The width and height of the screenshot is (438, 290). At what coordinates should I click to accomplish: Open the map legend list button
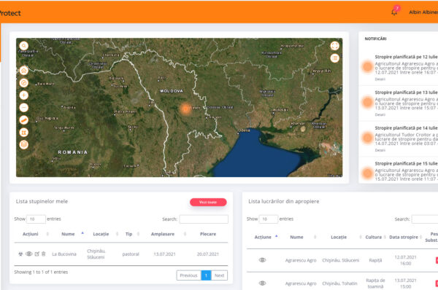pos(334,58)
